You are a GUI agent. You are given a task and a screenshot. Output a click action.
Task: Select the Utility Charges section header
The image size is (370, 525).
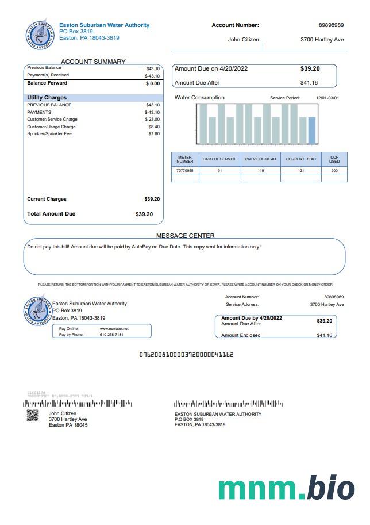(47, 98)
